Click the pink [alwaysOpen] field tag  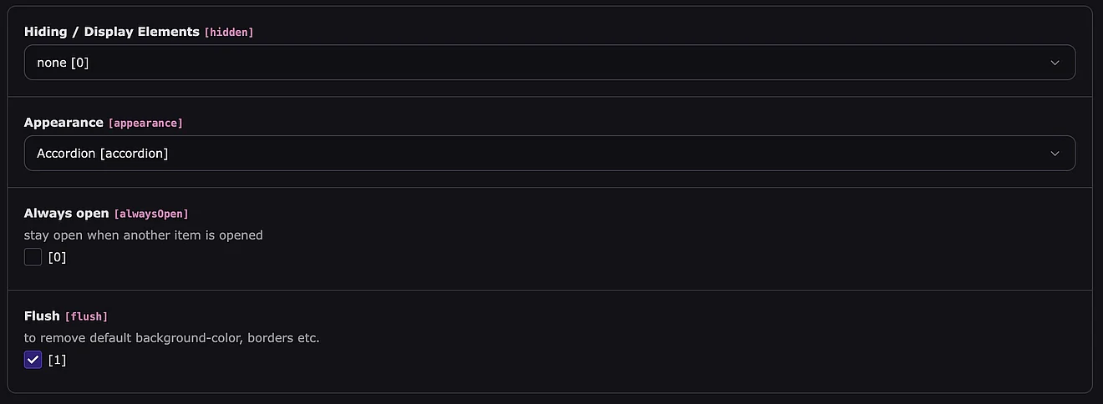tap(151, 214)
